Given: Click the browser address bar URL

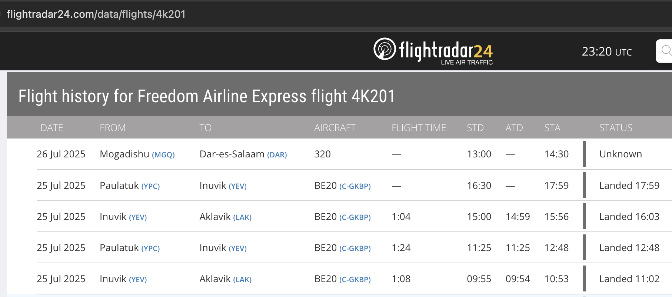Looking at the screenshot, I should [96, 14].
